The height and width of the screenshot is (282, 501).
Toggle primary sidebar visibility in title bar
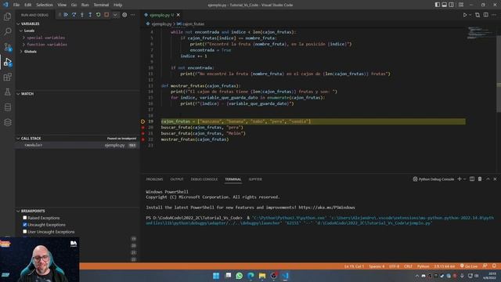437,5
